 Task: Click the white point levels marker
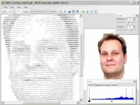coord(134,101)
